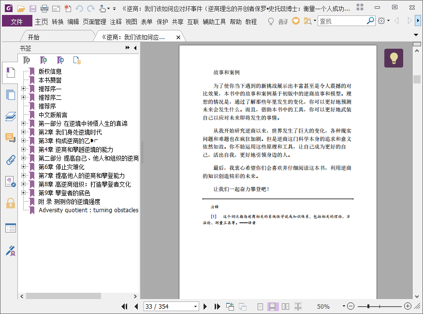The image size is (423, 314).
Task: Open the zoom percentage dropdown
Action: pos(344,306)
